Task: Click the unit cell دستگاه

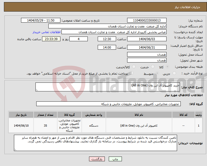Action: coord(94,126)
